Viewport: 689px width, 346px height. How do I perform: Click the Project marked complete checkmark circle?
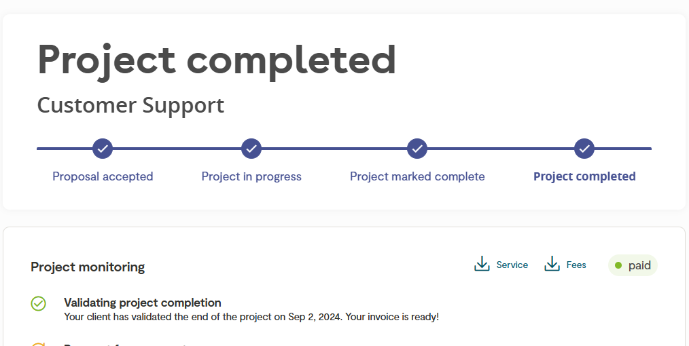417,149
